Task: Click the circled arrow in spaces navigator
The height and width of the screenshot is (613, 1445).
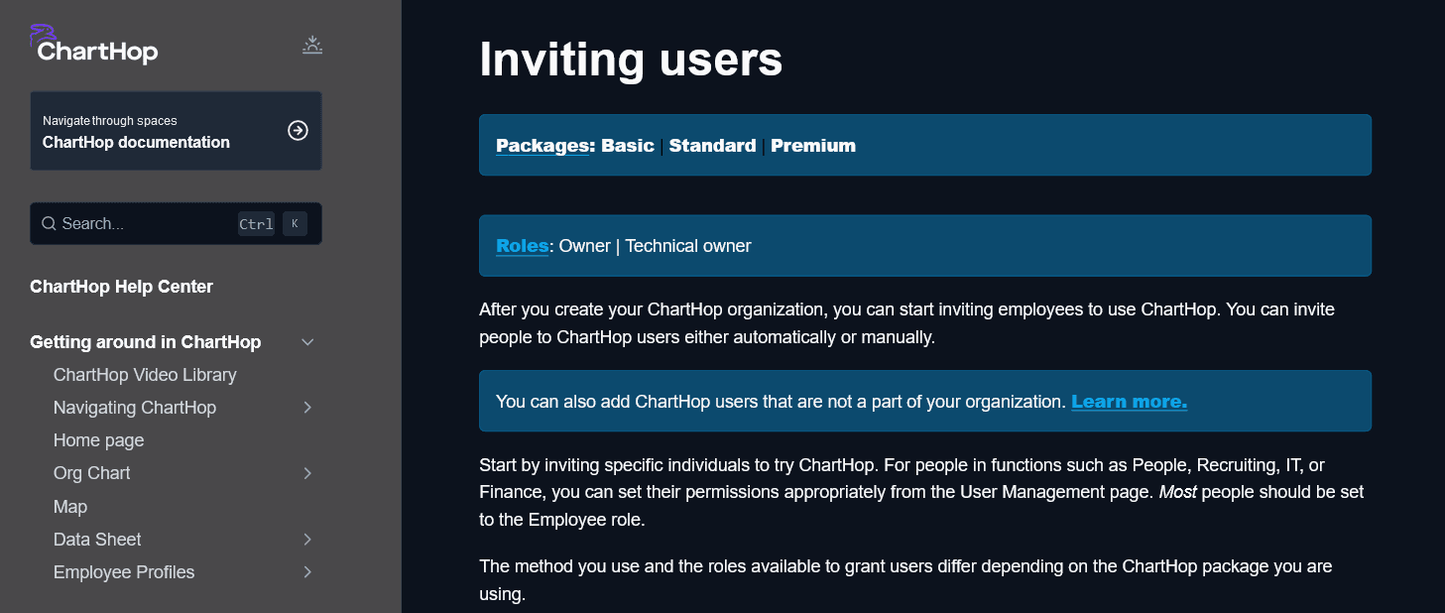Action: [298, 131]
